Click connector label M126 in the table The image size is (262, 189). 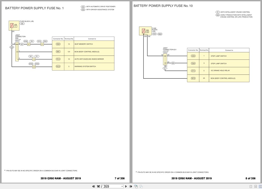tap(58, 67)
